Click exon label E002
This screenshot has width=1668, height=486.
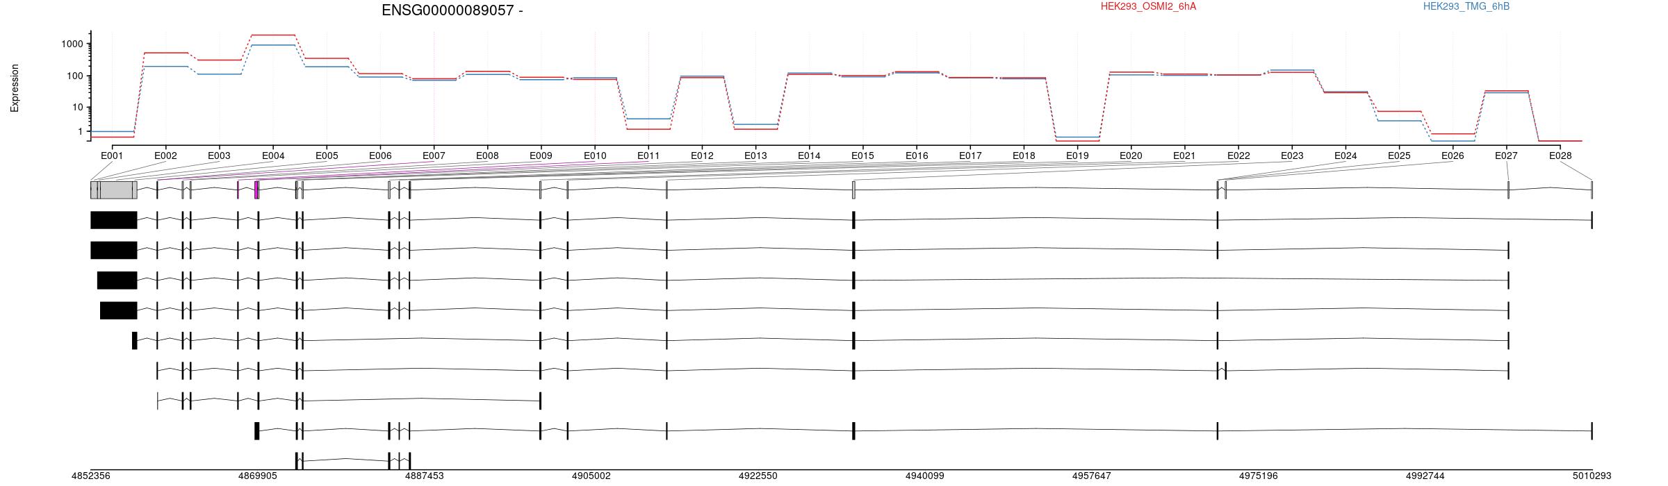[x=165, y=156]
